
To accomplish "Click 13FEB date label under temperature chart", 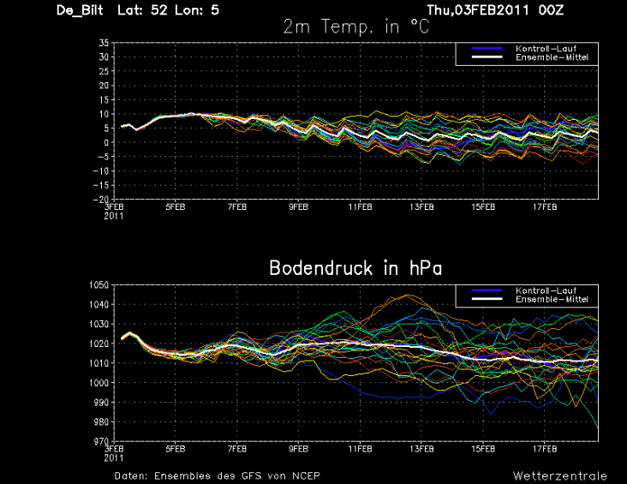I will click(x=422, y=206).
